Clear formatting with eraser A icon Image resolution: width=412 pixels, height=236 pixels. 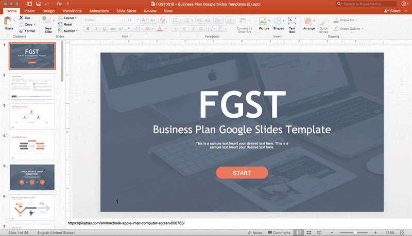tap(163, 20)
